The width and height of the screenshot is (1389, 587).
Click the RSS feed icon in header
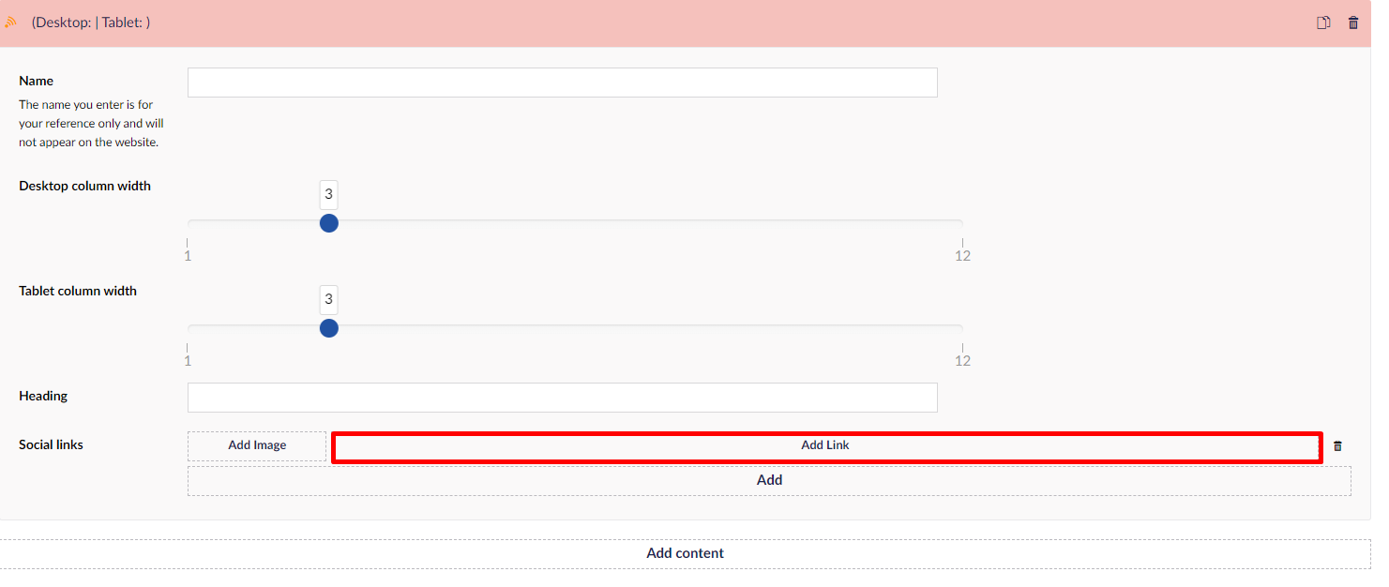[11, 23]
